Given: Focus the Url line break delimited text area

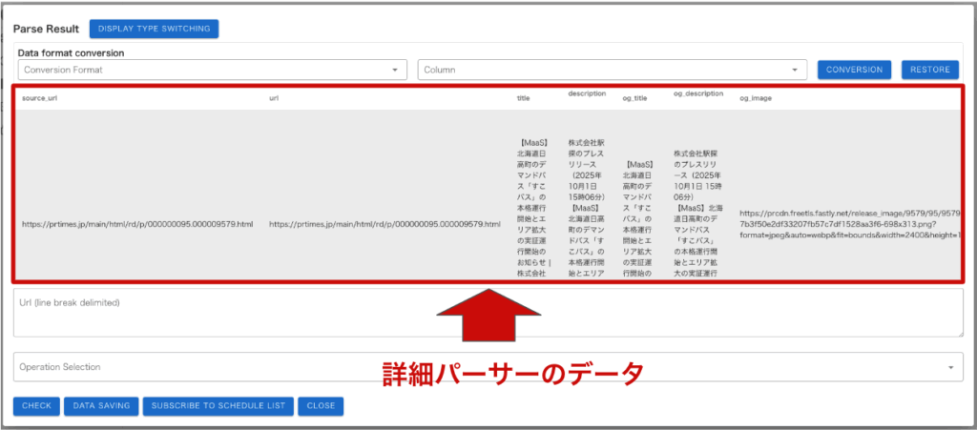Looking at the screenshot, I should pyautogui.click(x=488, y=313).
